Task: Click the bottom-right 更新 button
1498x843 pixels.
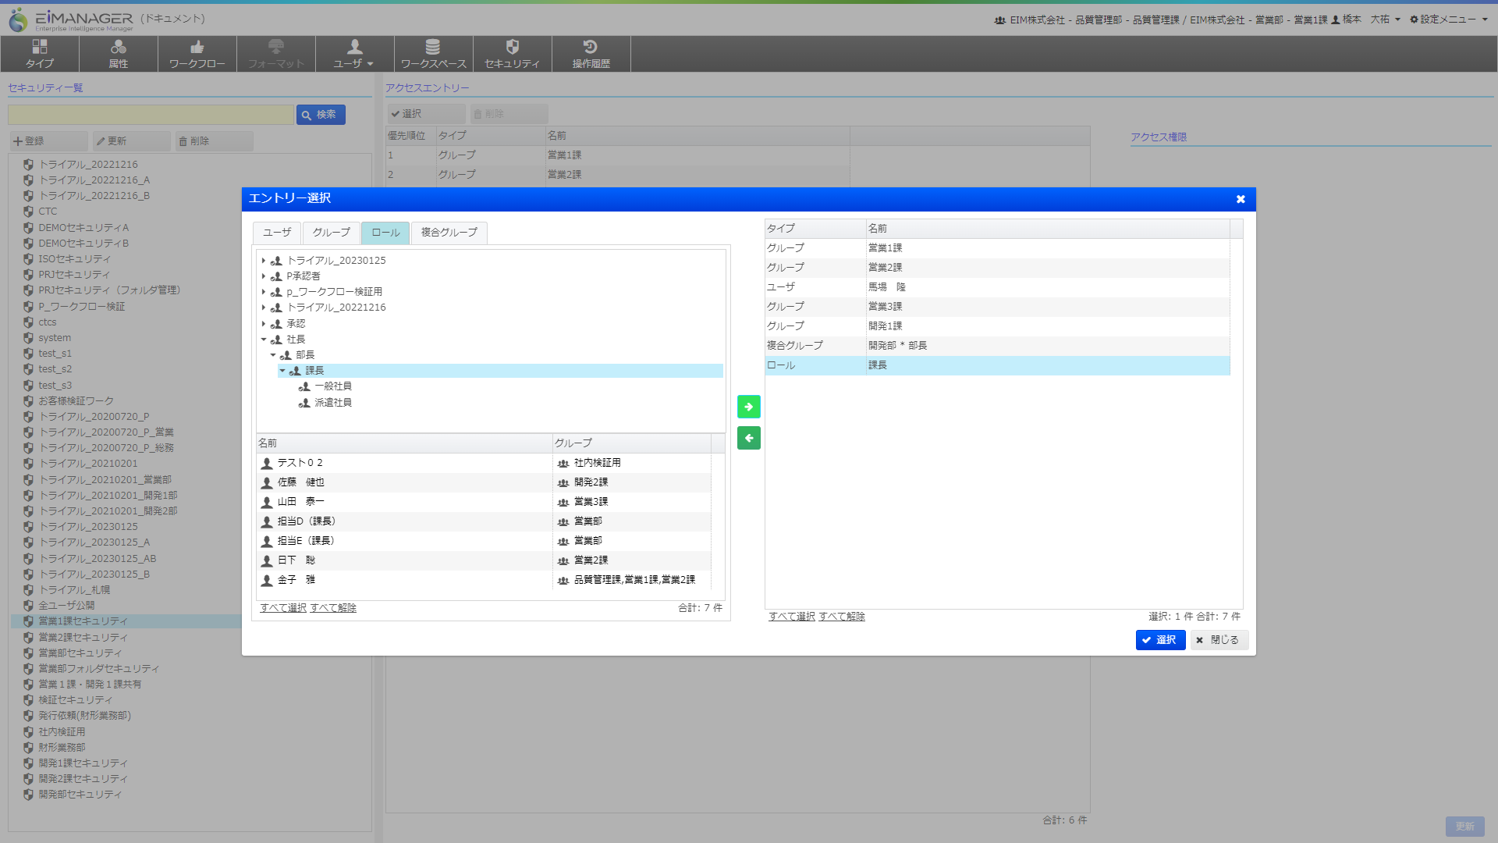Action: pos(1464,827)
